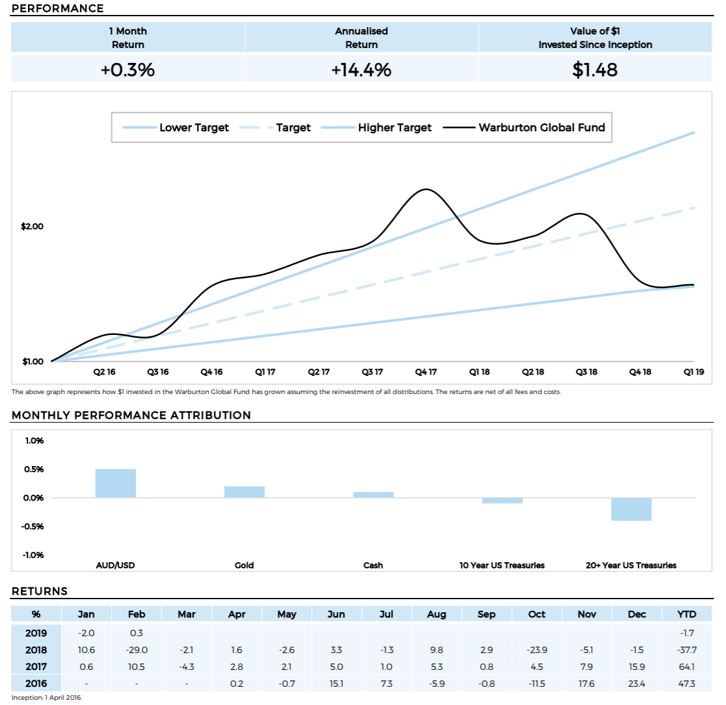
Task: Click the 'Gold' category label
Action: click(x=244, y=565)
